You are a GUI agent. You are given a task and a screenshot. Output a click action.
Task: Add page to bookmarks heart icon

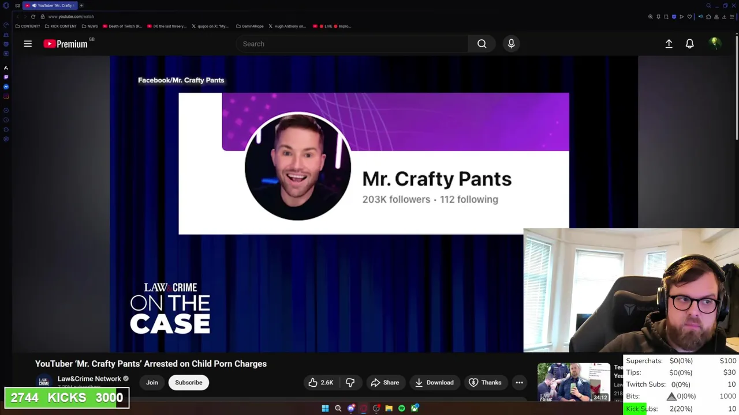coord(689,17)
